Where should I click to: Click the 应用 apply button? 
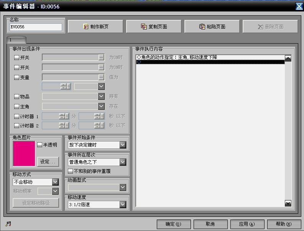click(247, 224)
